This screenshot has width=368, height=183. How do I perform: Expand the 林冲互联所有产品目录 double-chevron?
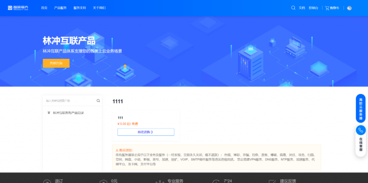pyautogui.click(x=49, y=113)
